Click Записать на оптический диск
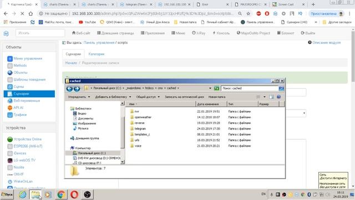This screenshot has width=355, height=200. coord(184,97)
